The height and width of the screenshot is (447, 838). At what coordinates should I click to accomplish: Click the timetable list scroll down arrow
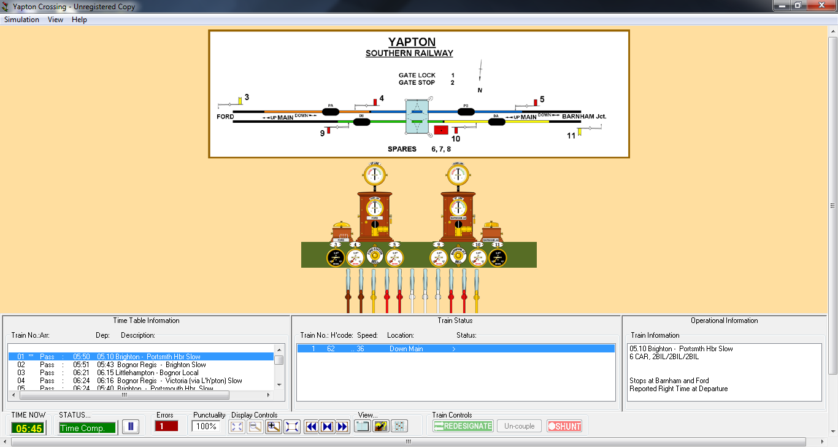pos(279,384)
